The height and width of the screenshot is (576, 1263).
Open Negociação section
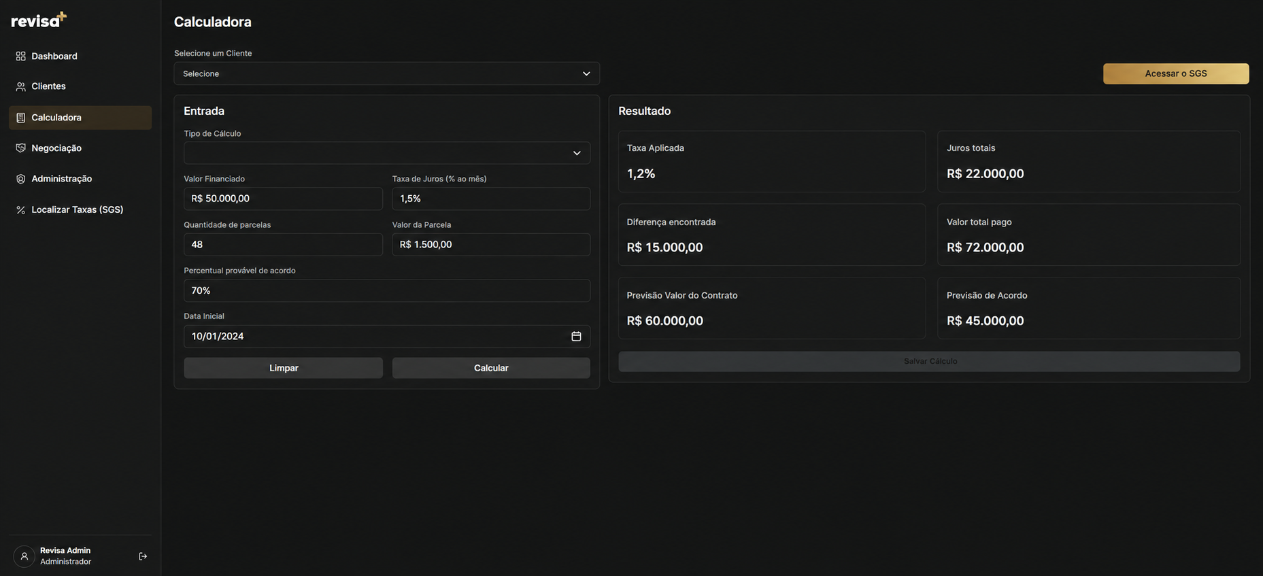80,148
